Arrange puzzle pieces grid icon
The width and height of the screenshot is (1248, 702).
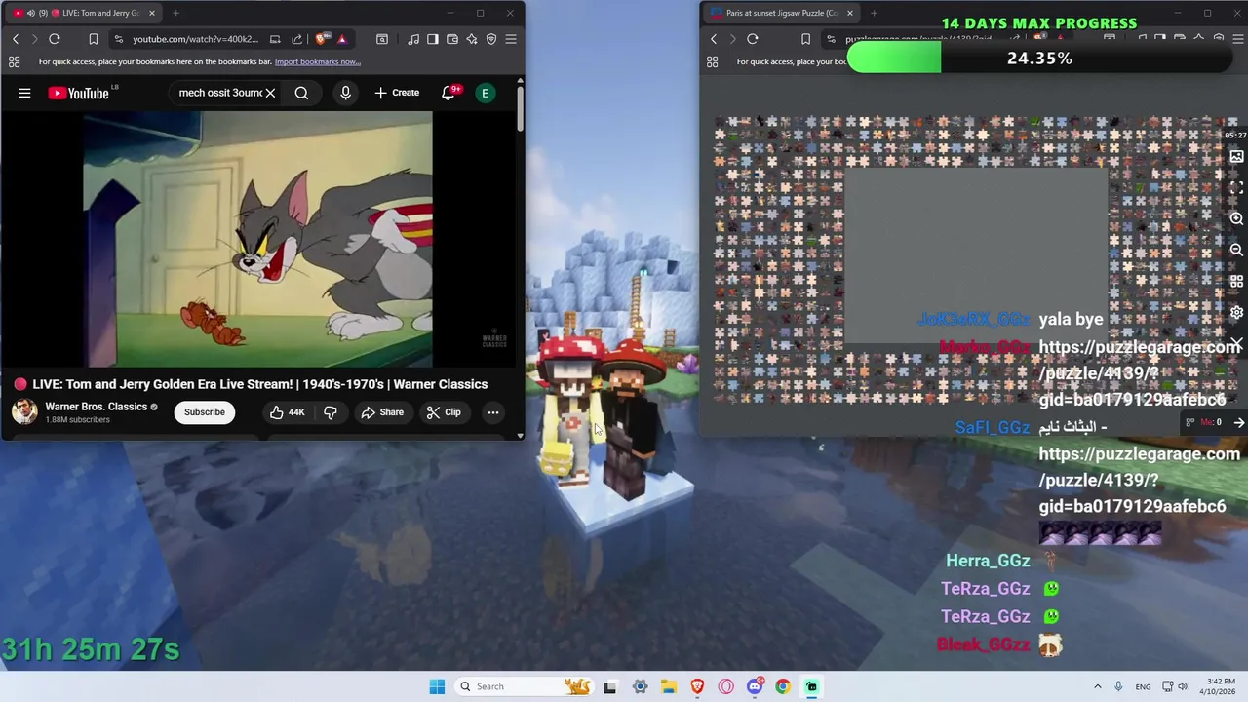pos(1236,282)
